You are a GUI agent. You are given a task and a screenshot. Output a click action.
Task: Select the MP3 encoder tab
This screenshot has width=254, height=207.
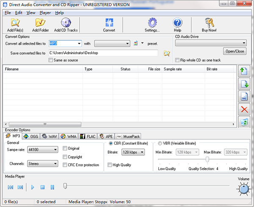13,136
